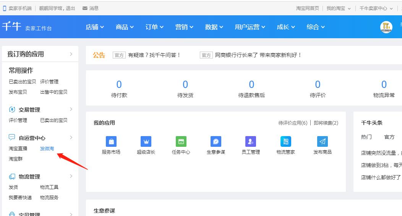Click the 交易管理 yen icon
Viewport: 402px width, 216px height.
click(12, 110)
